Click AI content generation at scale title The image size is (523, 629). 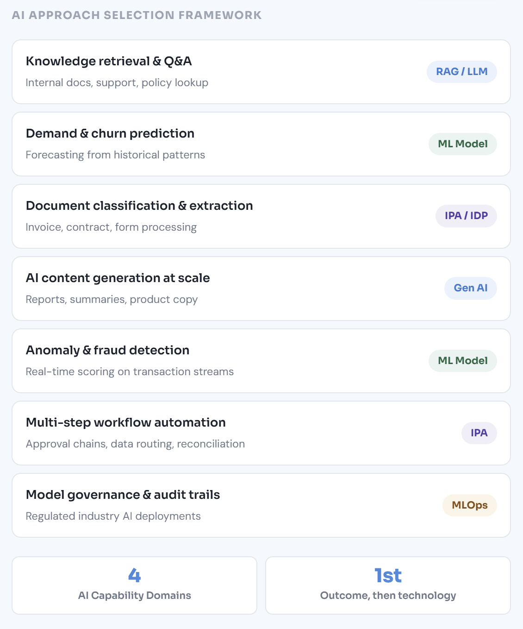[x=118, y=278]
